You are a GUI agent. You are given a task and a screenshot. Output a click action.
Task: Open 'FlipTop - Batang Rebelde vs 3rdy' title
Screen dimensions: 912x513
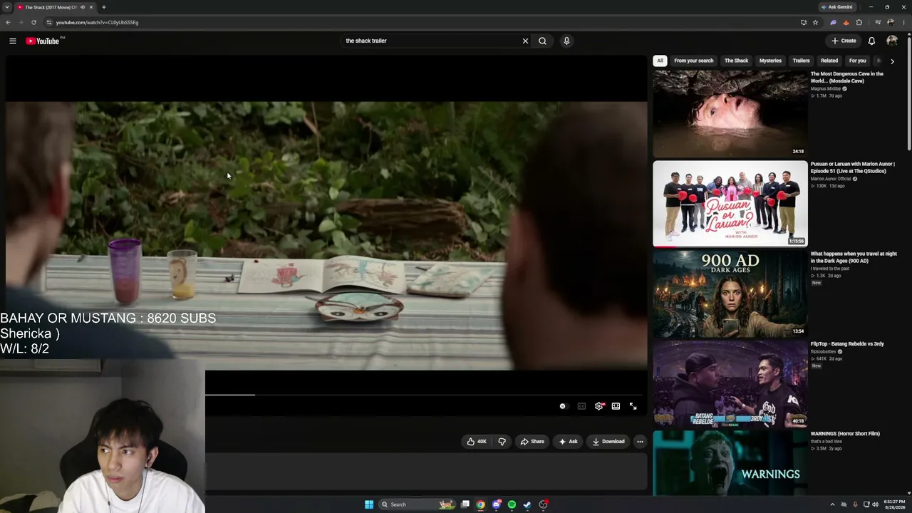tap(847, 343)
